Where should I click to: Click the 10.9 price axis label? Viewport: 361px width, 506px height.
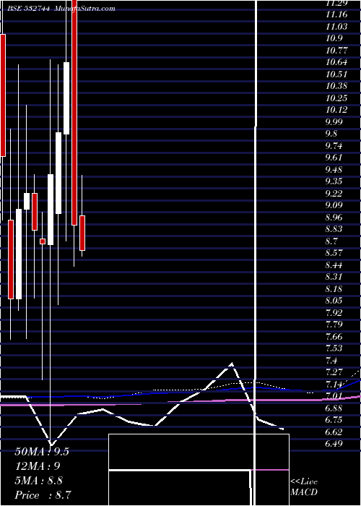point(334,38)
